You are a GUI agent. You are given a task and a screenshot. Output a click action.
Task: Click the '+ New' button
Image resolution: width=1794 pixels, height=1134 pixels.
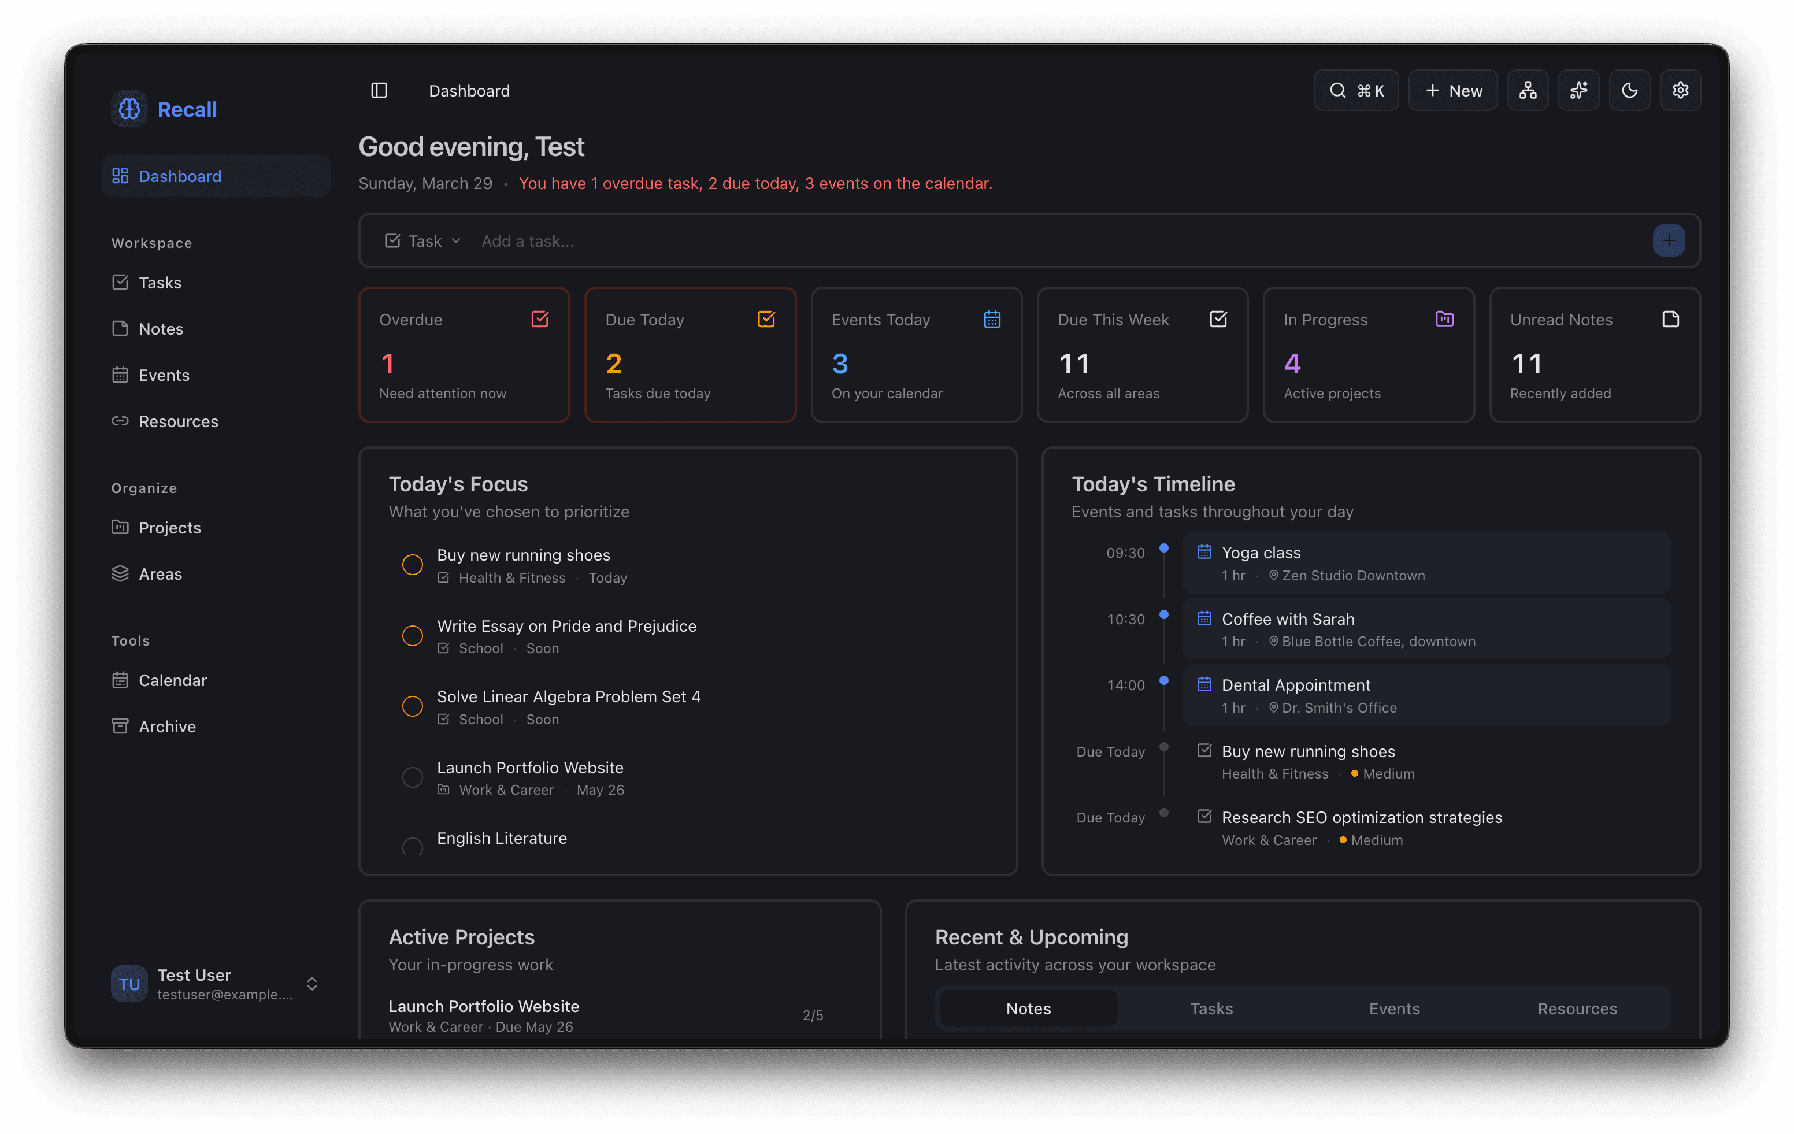point(1452,90)
